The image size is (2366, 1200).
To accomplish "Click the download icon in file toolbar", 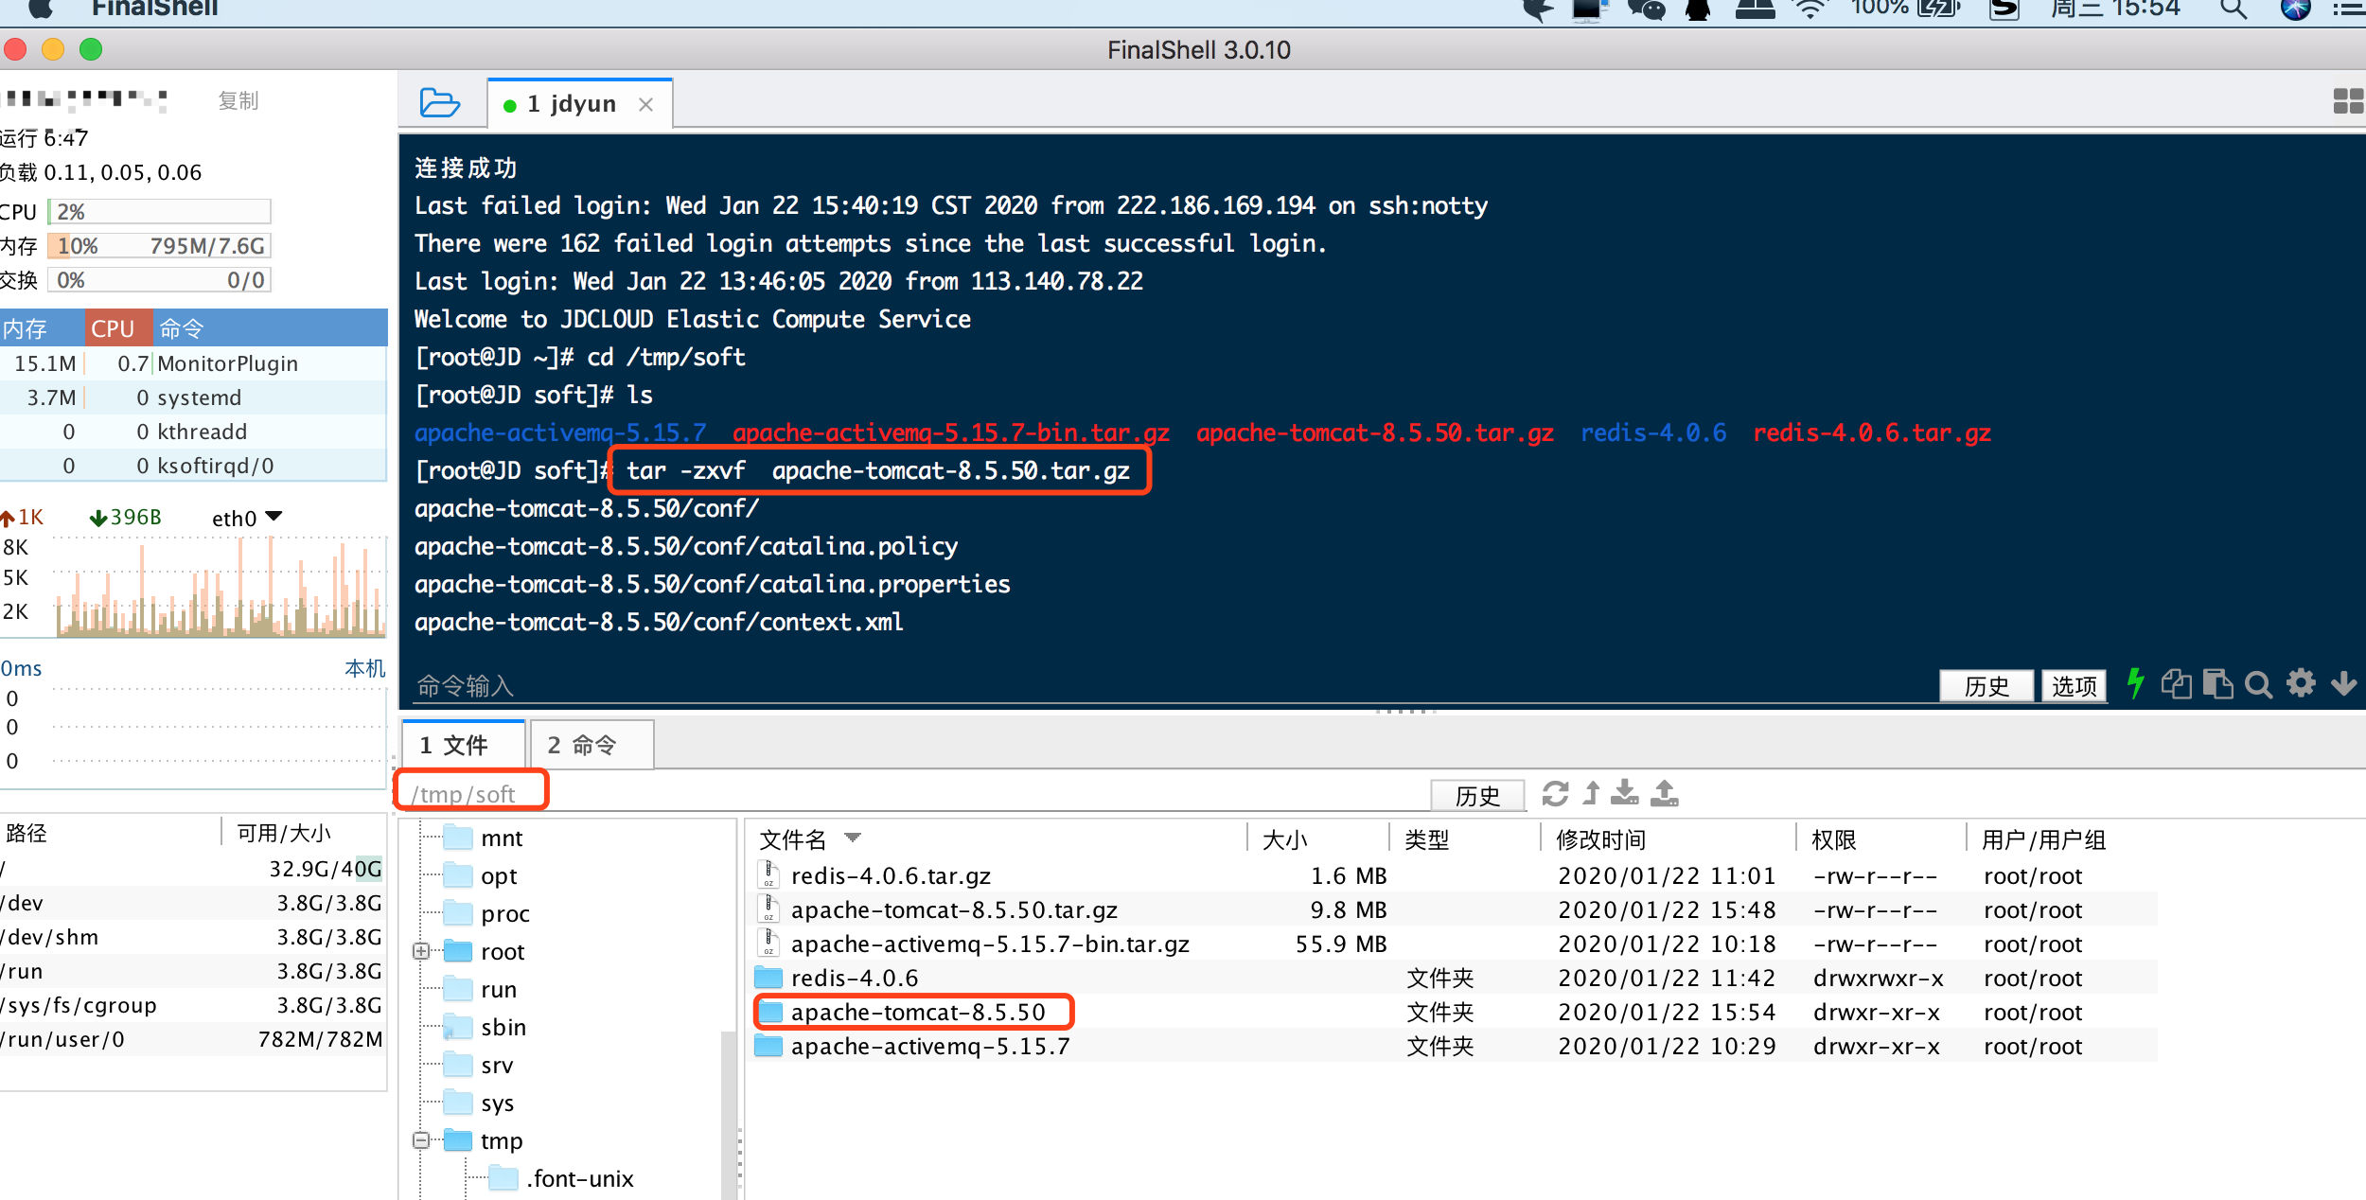I will (x=1625, y=793).
